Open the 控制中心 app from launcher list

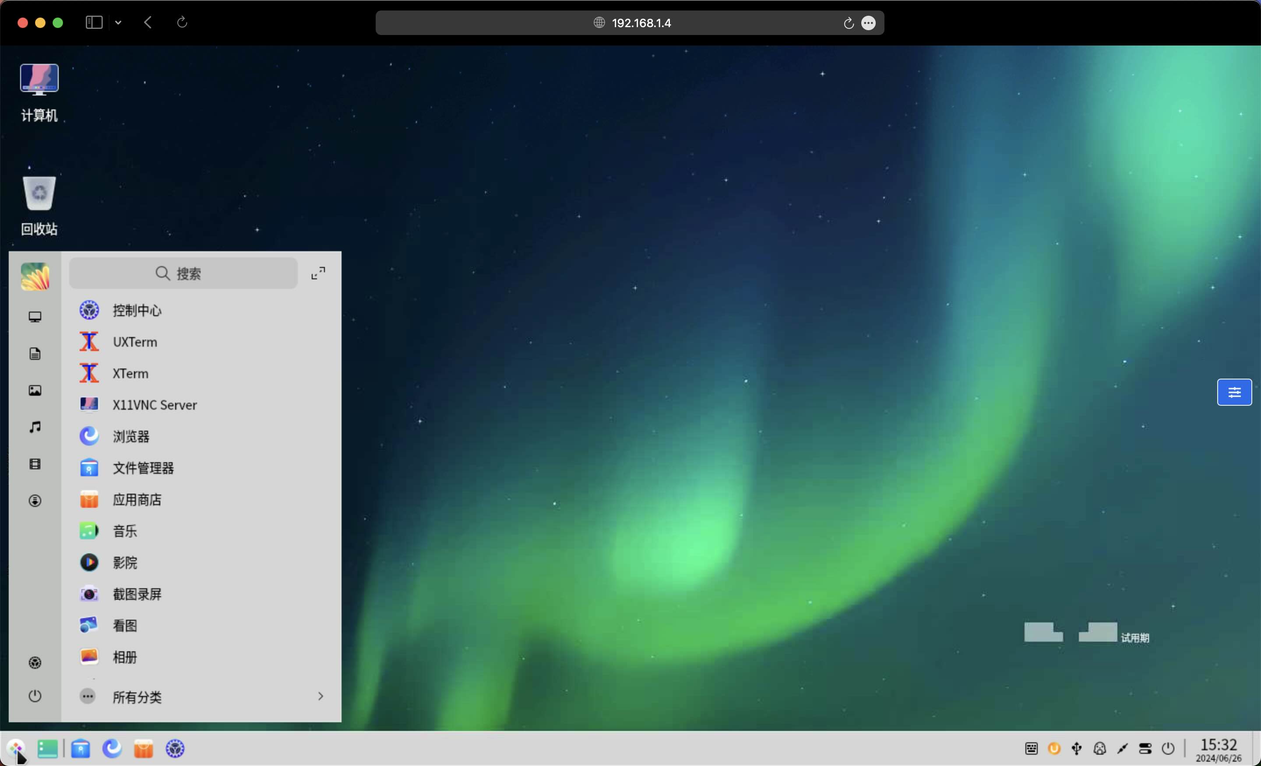[136, 310]
